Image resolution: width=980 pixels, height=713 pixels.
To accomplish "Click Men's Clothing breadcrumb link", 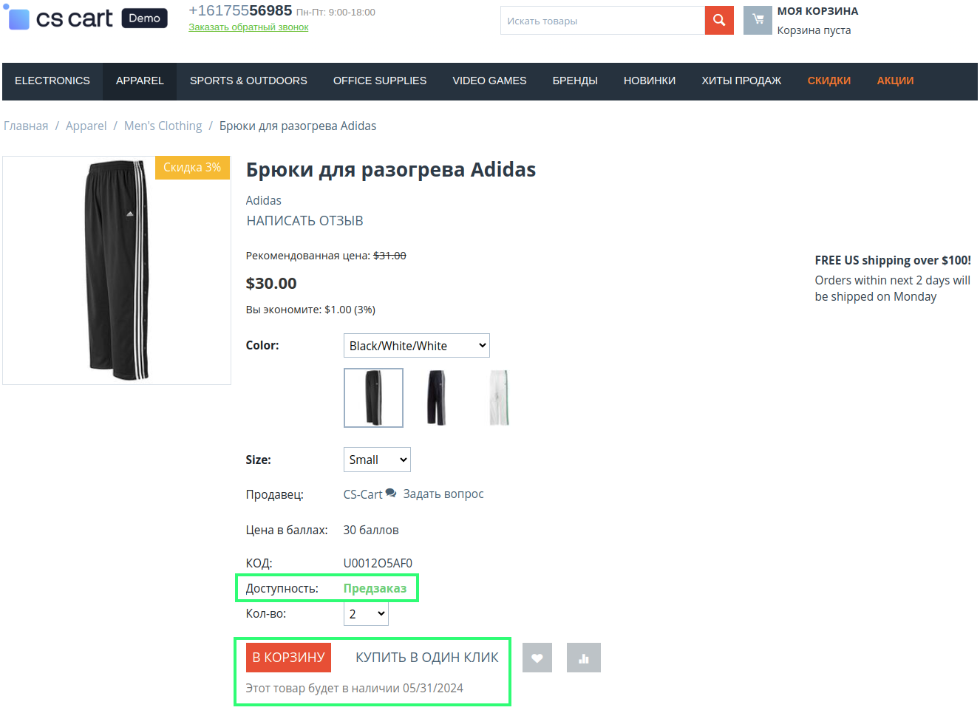I will coord(163,126).
